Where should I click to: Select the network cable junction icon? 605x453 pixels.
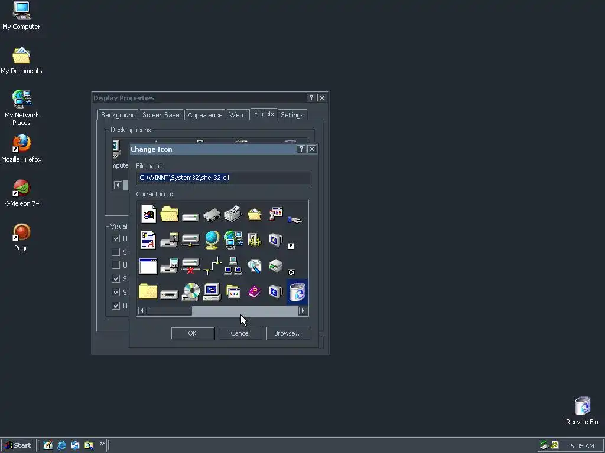pyautogui.click(x=212, y=266)
